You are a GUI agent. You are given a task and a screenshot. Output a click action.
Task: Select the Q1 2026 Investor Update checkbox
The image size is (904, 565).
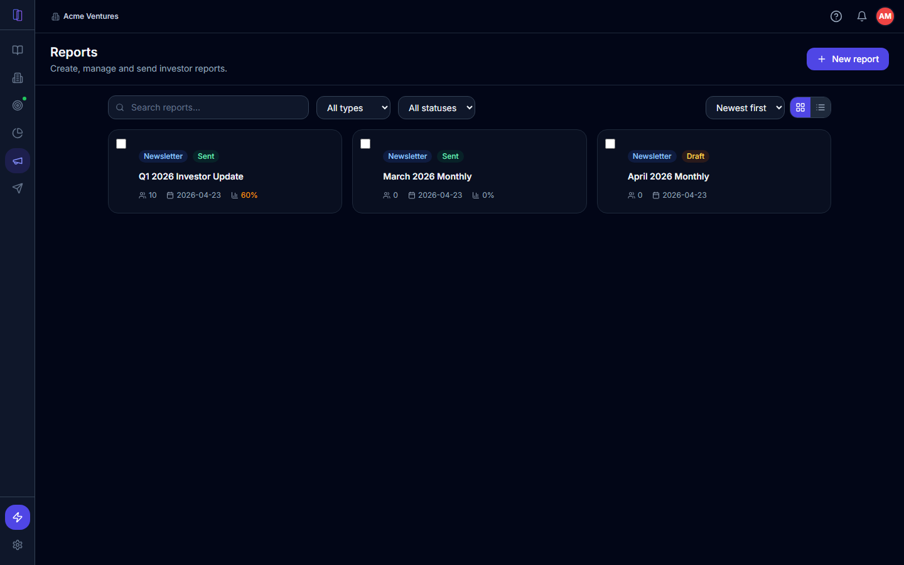(121, 144)
